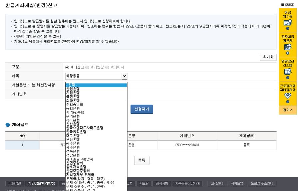
Task: Select the 계좌변경 radio button
Action: click(x=87, y=67)
